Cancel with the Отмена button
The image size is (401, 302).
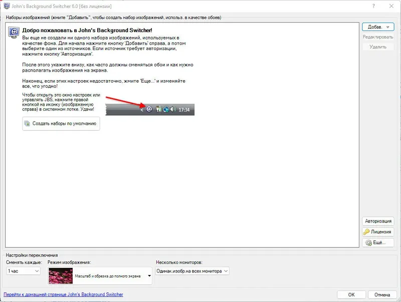pos(382,294)
